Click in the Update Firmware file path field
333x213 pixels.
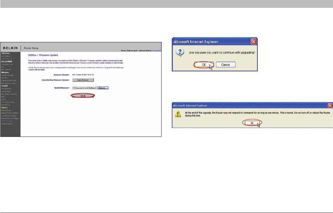coord(85,88)
